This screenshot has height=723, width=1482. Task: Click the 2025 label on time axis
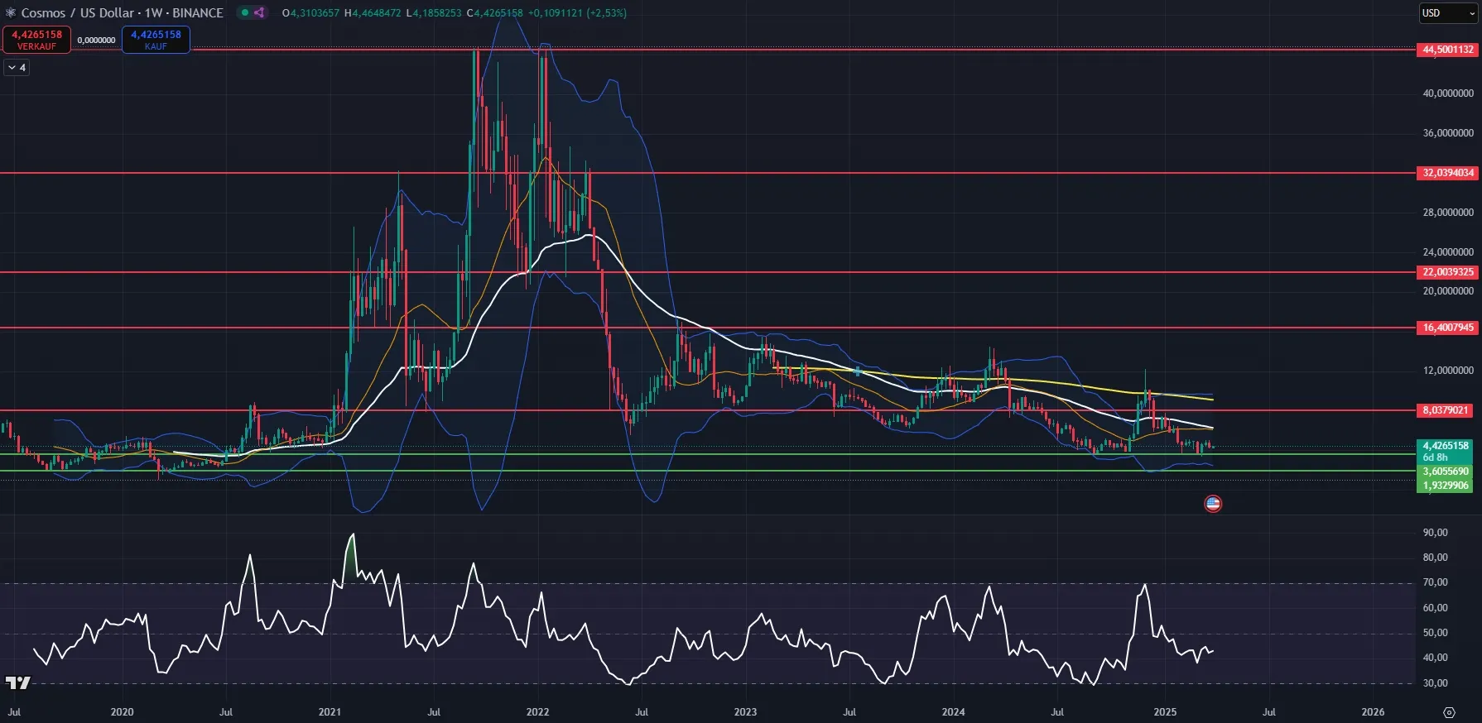click(x=1165, y=712)
